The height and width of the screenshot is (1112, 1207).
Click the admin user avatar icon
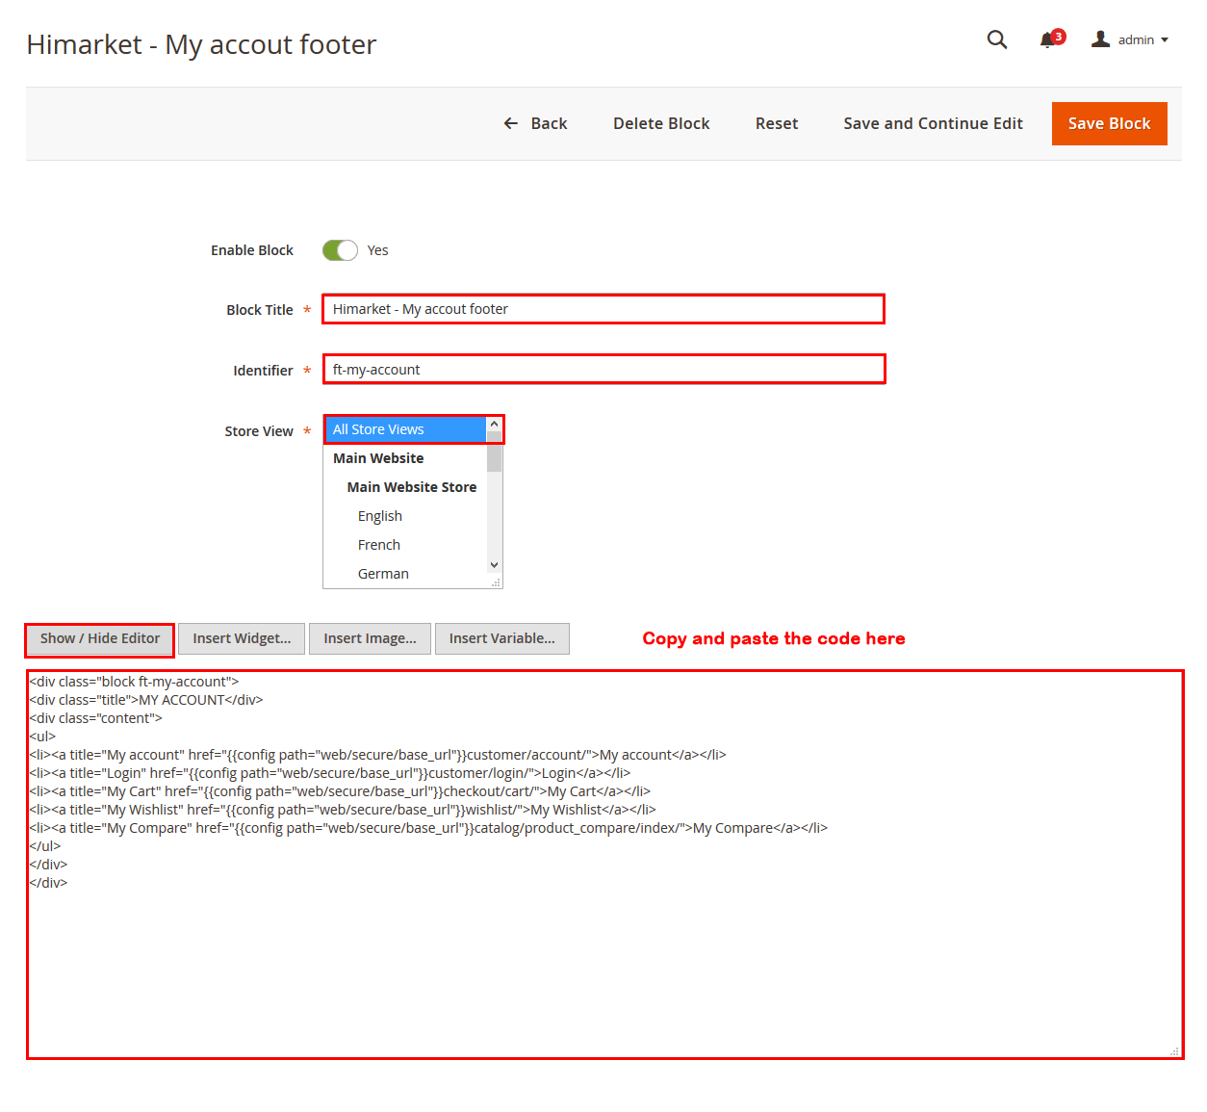point(1100,39)
